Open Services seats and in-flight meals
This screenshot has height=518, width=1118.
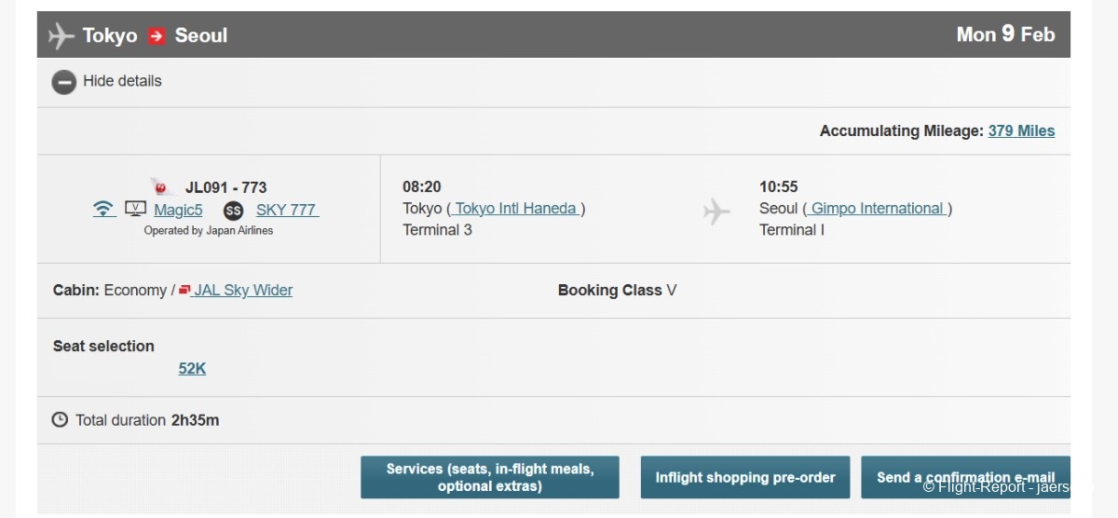489,477
